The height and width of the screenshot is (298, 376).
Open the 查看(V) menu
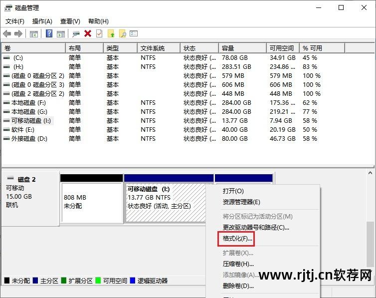click(x=70, y=21)
